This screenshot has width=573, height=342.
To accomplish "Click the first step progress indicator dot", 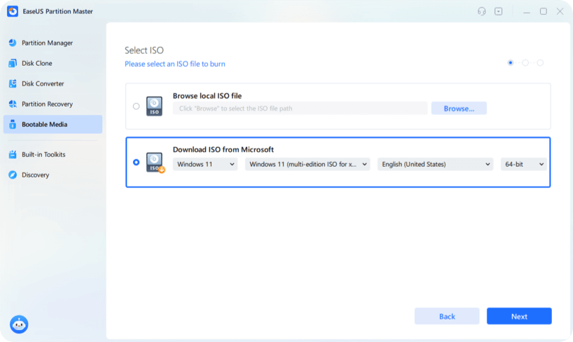I will click(511, 62).
